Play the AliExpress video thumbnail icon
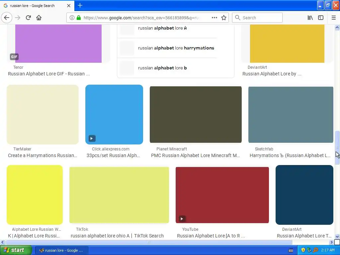The width and height of the screenshot is (340, 255). pos(92,138)
